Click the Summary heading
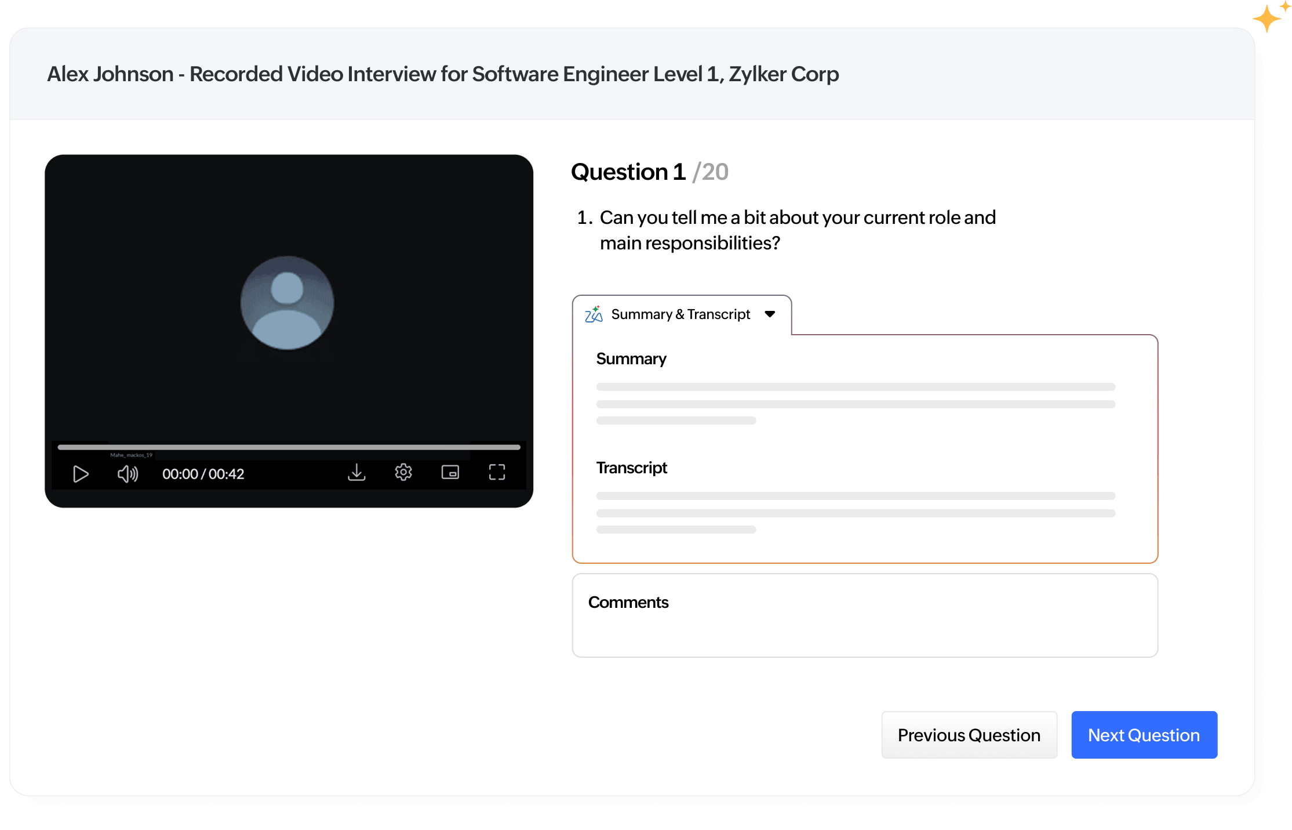 [631, 359]
